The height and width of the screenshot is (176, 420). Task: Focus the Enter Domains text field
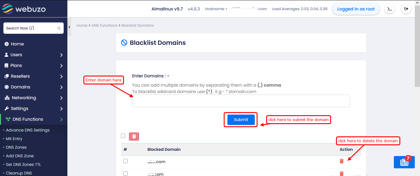click(x=241, y=101)
